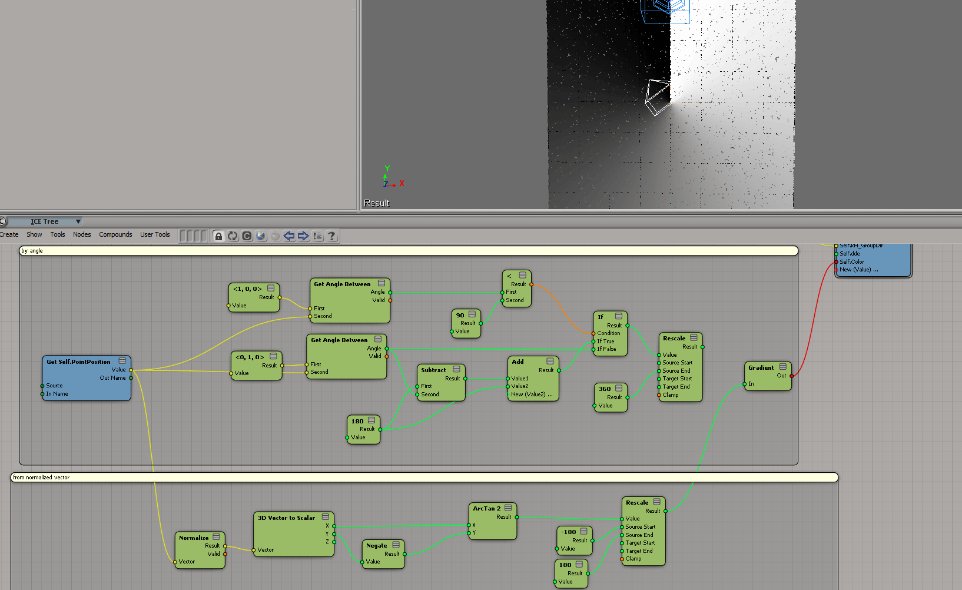Open the Show menu
Viewport: 962px width, 590px height.
pyautogui.click(x=34, y=234)
